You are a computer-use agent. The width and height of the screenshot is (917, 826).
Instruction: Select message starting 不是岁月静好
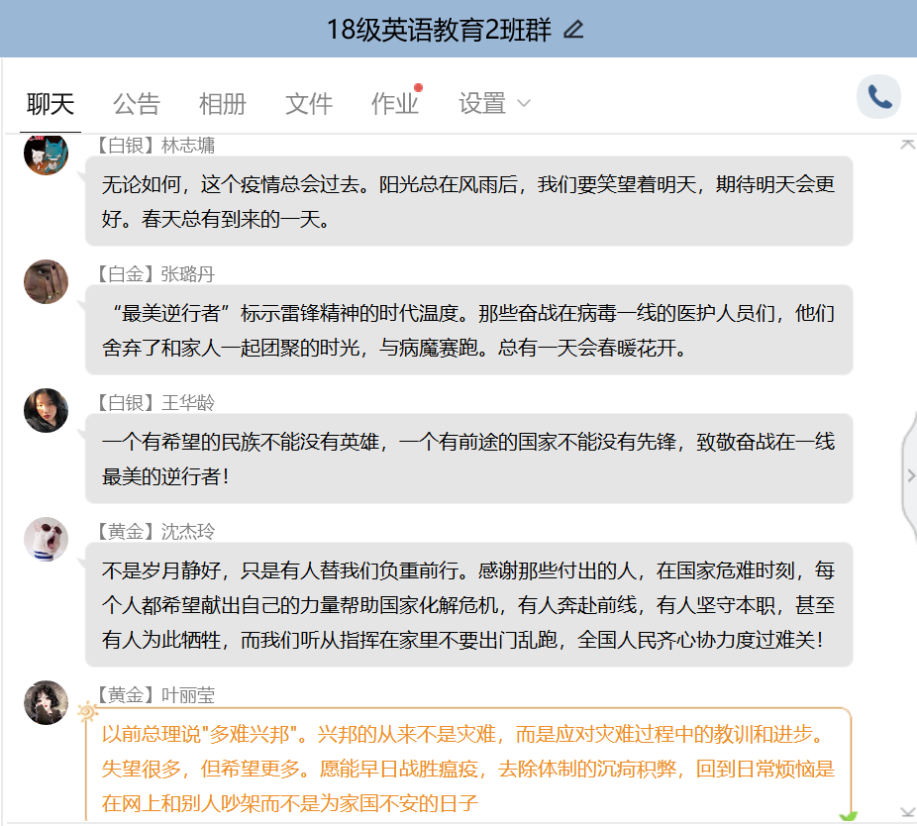coord(468,605)
